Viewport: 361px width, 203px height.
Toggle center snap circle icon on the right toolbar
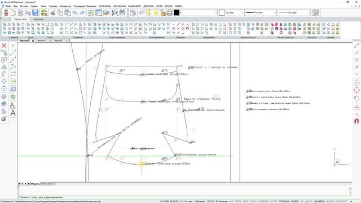point(356,83)
